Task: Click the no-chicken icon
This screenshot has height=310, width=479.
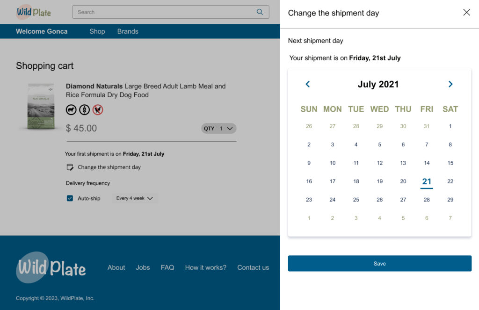Action: point(98,110)
